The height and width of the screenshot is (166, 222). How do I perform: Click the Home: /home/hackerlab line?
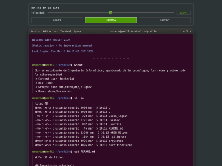[x=53, y=91]
